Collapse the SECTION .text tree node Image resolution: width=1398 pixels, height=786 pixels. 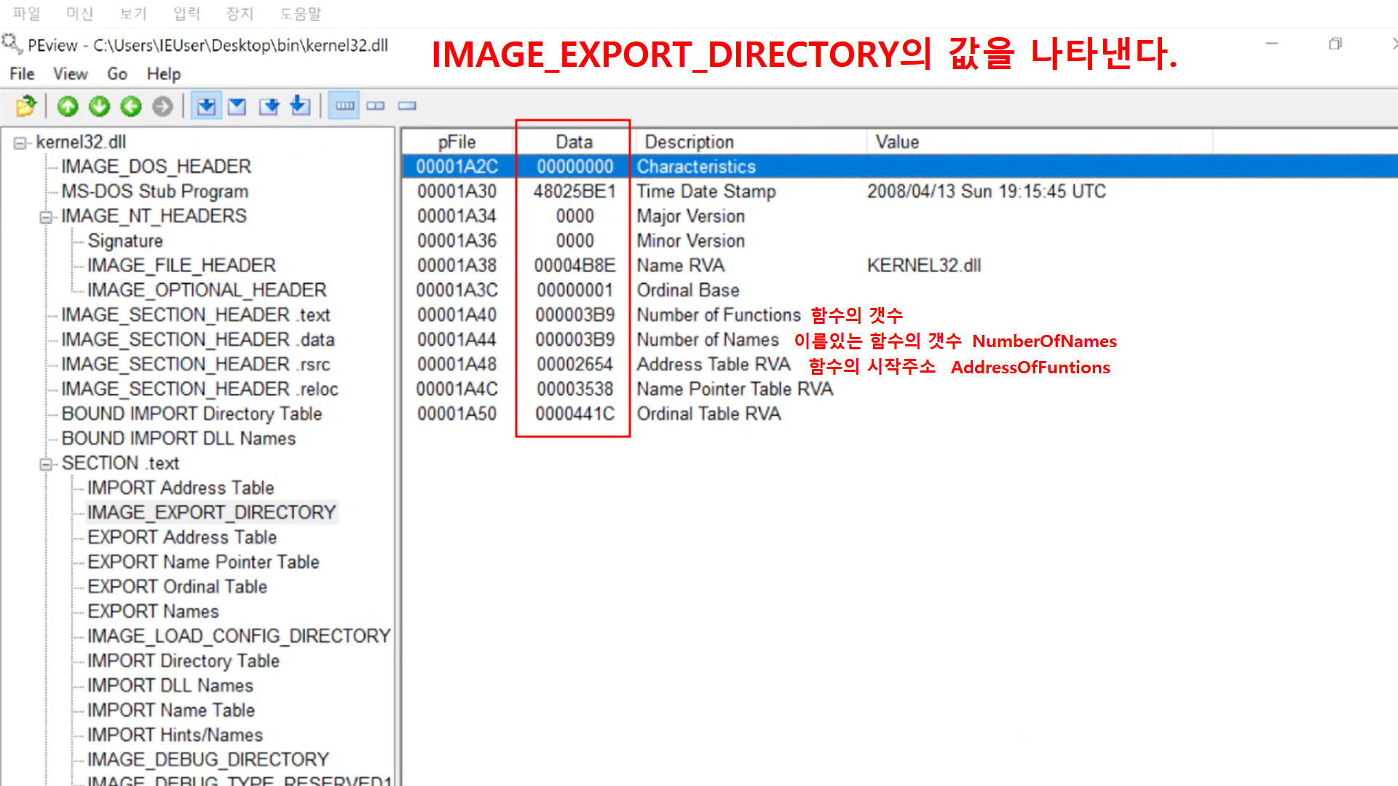46,464
